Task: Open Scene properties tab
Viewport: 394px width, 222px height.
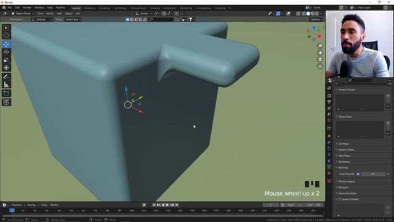Action: [x=329, y=114]
